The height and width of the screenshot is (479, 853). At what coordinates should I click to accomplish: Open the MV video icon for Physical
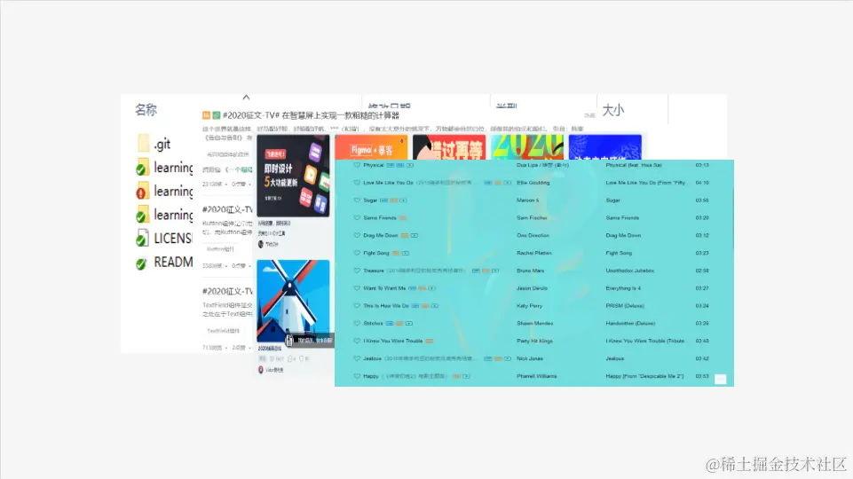(x=410, y=165)
